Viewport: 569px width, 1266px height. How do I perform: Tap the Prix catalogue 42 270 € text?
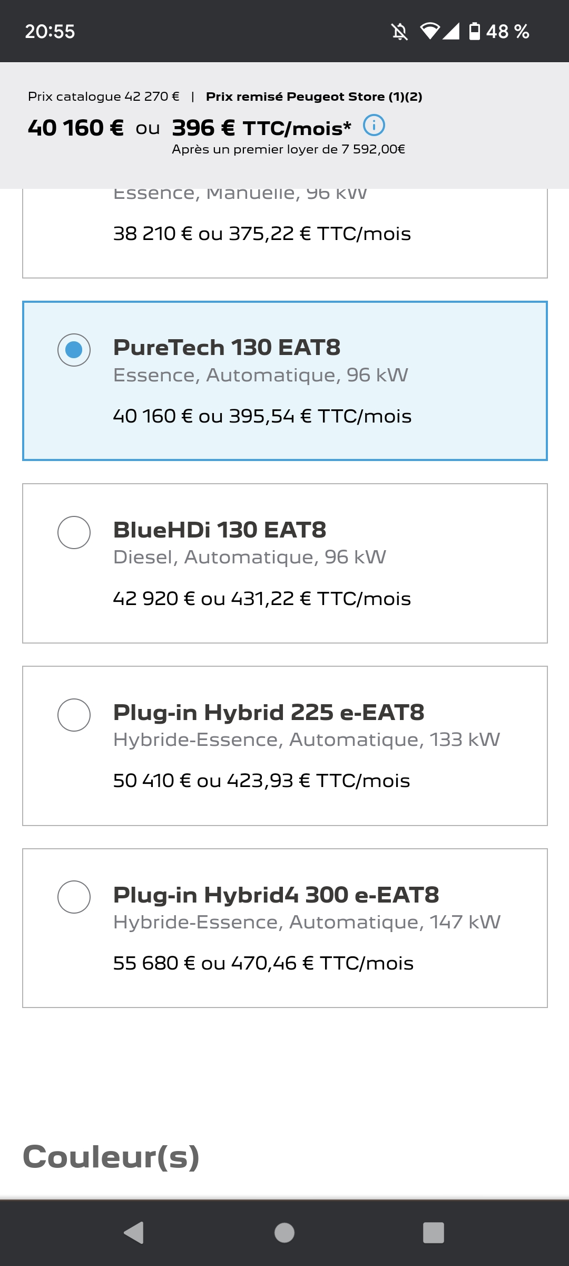coord(104,97)
